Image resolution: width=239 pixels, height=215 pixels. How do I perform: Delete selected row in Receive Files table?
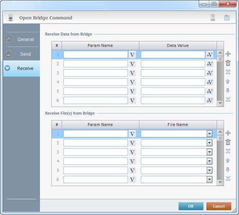tap(228, 142)
